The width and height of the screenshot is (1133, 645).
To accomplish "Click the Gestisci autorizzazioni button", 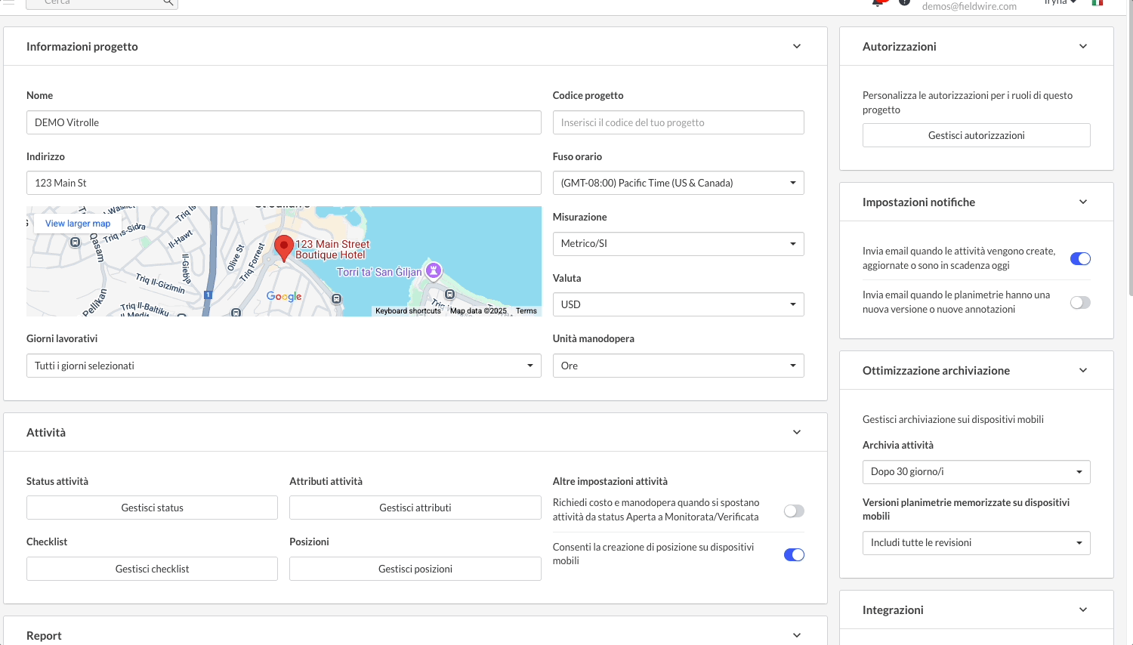I will pyautogui.click(x=976, y=136).
